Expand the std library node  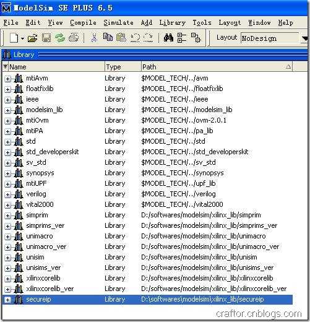point(7,142)
